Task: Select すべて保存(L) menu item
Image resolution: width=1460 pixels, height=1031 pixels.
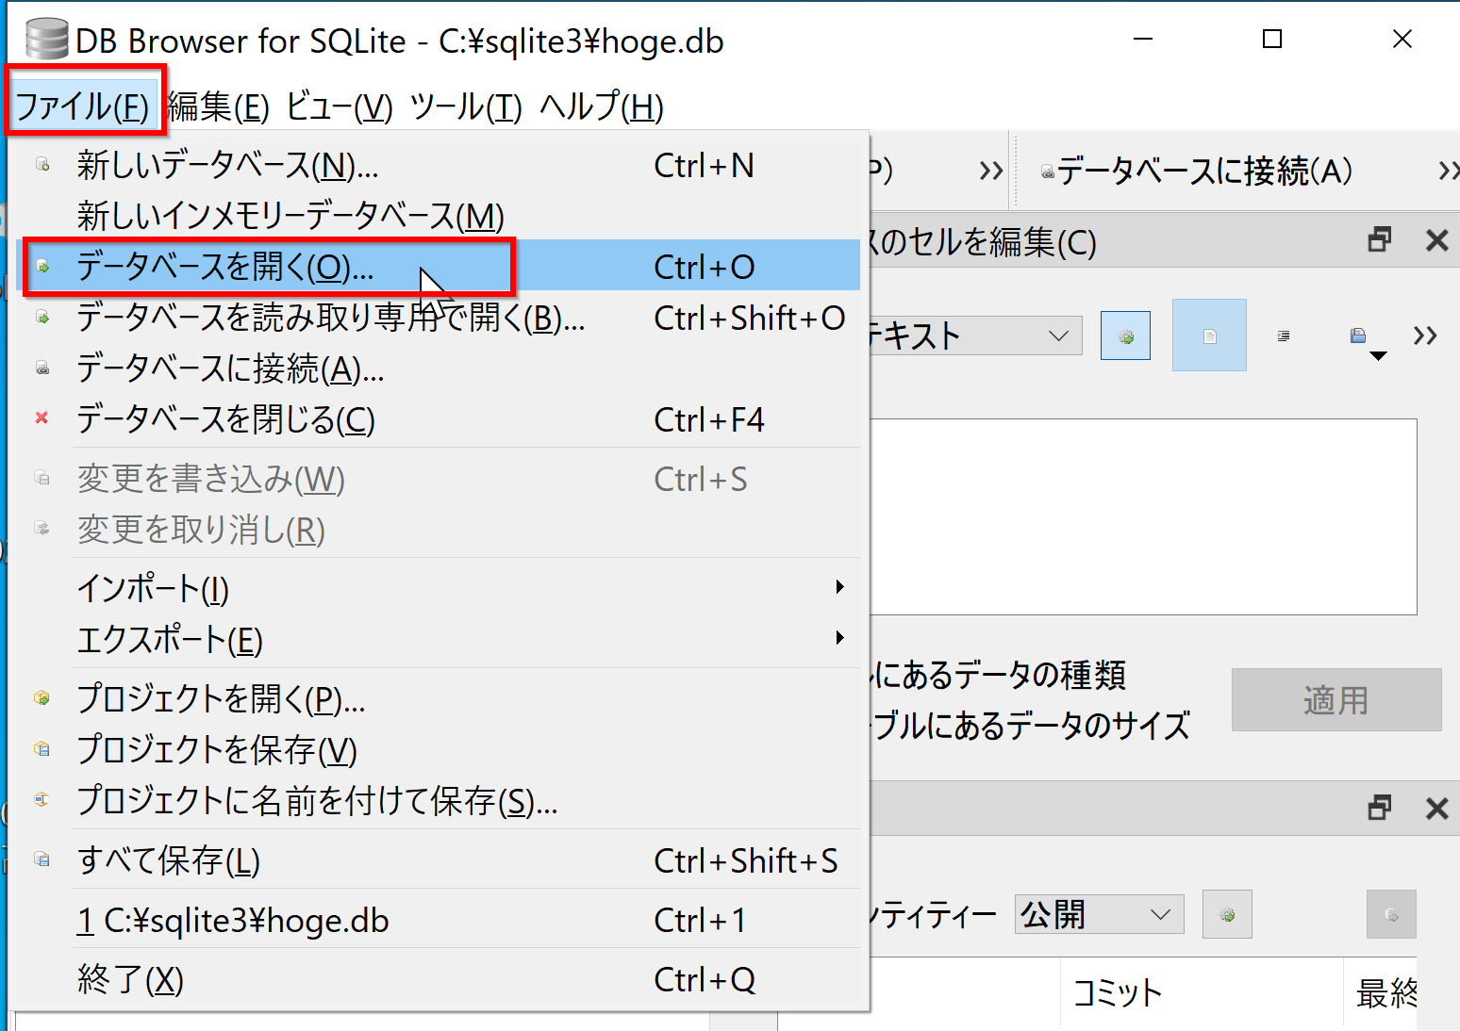Action: coord(439,859)
